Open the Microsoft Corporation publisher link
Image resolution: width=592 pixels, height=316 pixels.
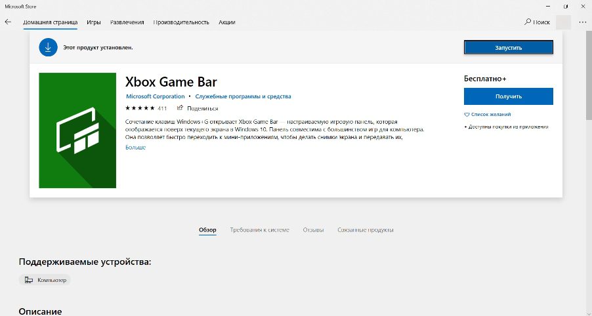click(156, 96)
